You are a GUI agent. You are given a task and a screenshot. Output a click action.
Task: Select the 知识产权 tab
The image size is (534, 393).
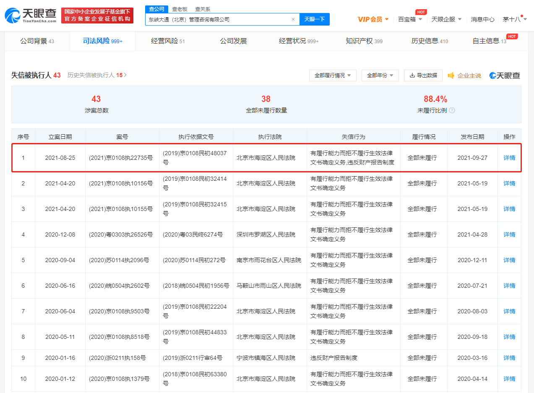pos(364,41)
